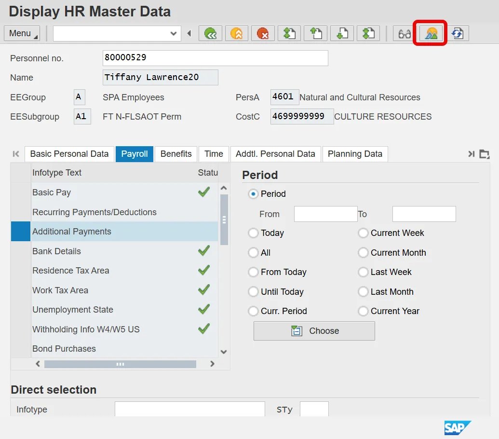Choose the All period radio button

[x=253, y=253]
